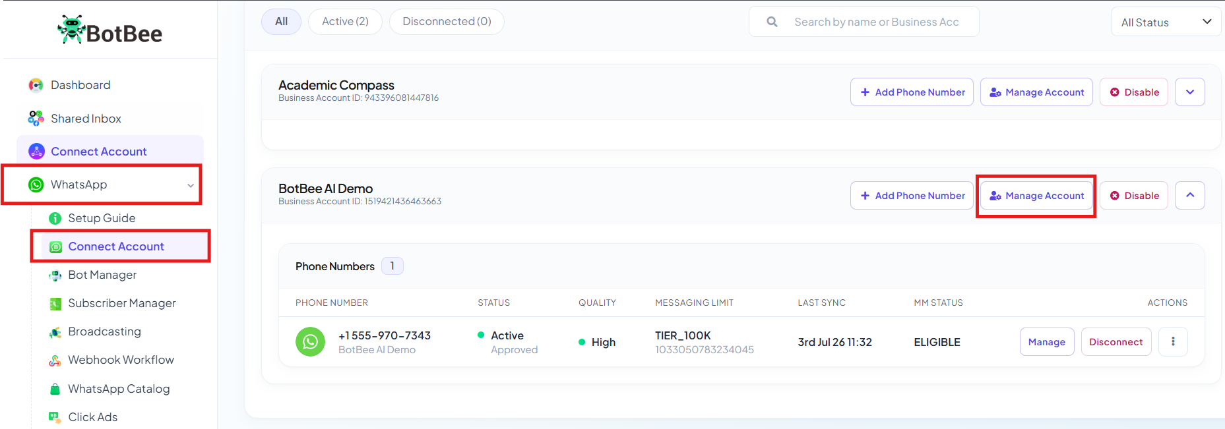Add Phone Number to Academic Compass

pyautogui.click(x=912, y=92)
